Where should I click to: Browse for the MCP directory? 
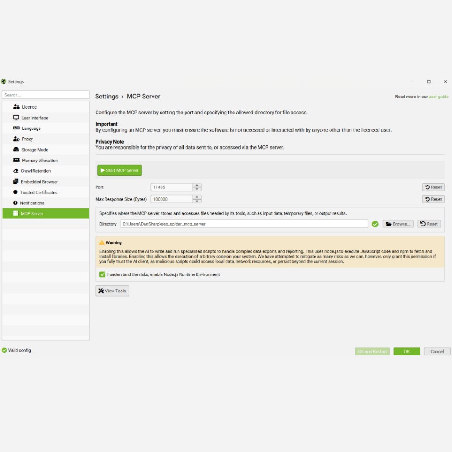tap(398, 224)
